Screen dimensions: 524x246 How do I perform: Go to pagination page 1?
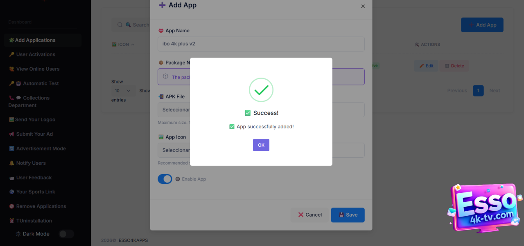[x=478, y=91]
